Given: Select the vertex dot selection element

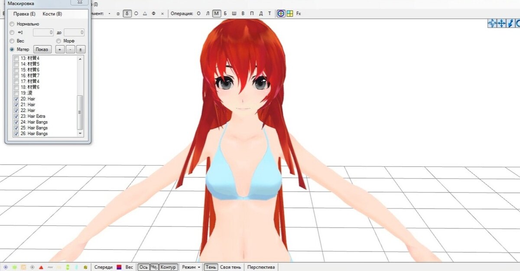Looking at the screenshot, I should click(x=109, y=13).
